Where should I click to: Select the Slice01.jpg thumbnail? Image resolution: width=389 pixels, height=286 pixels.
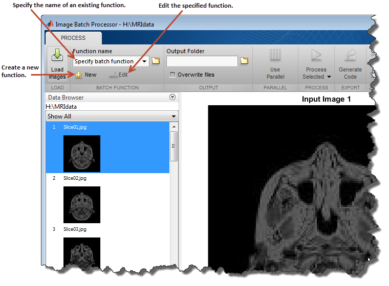81,153
